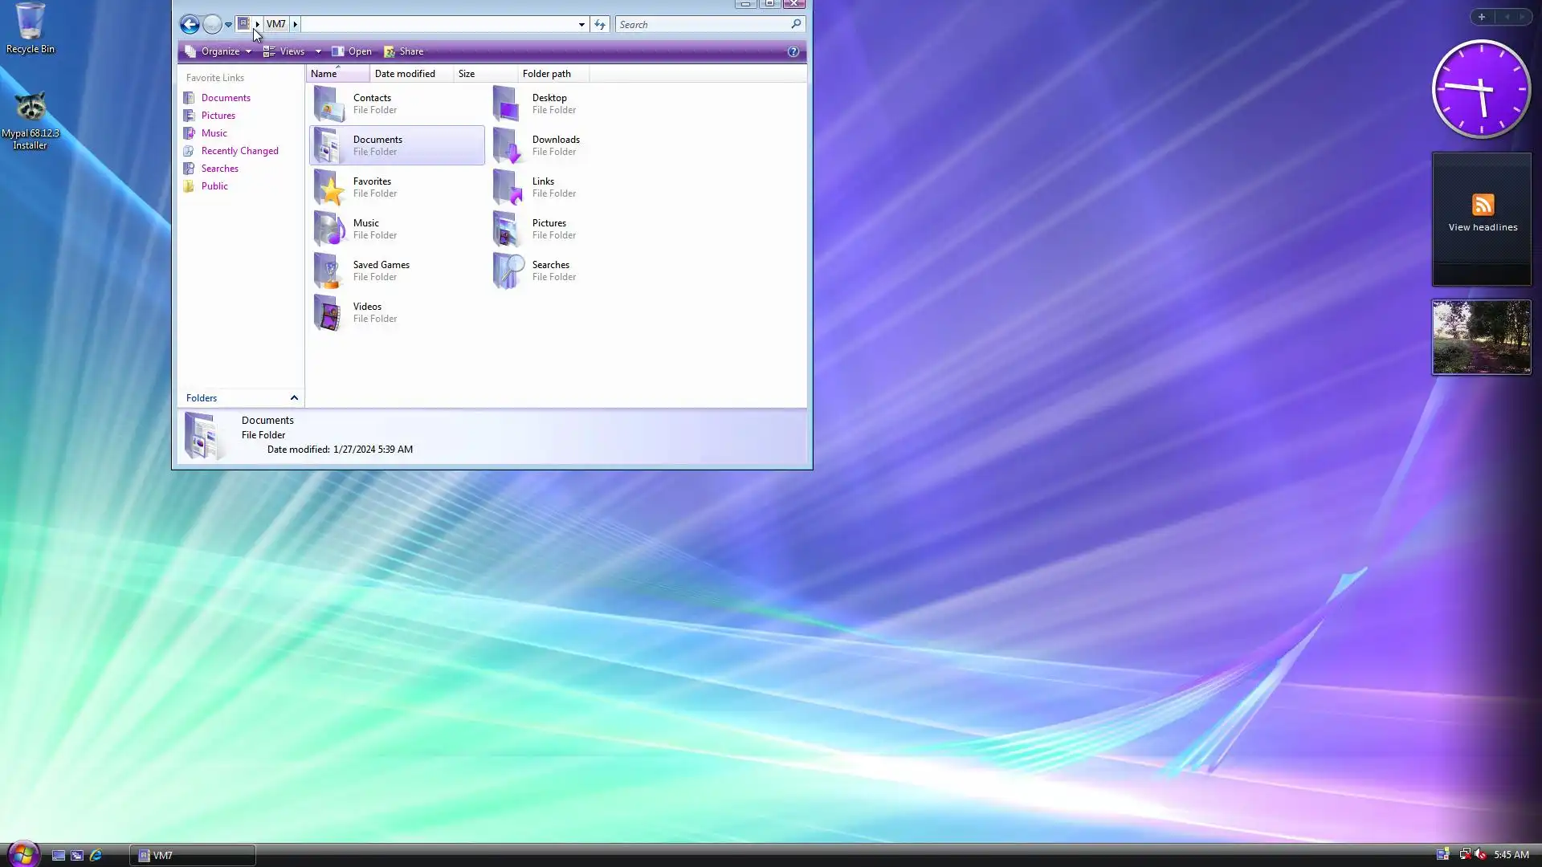This screenshot has height=867, width=1542.
Task: Open the address bar history dropdown
Action: click(581, 25)
